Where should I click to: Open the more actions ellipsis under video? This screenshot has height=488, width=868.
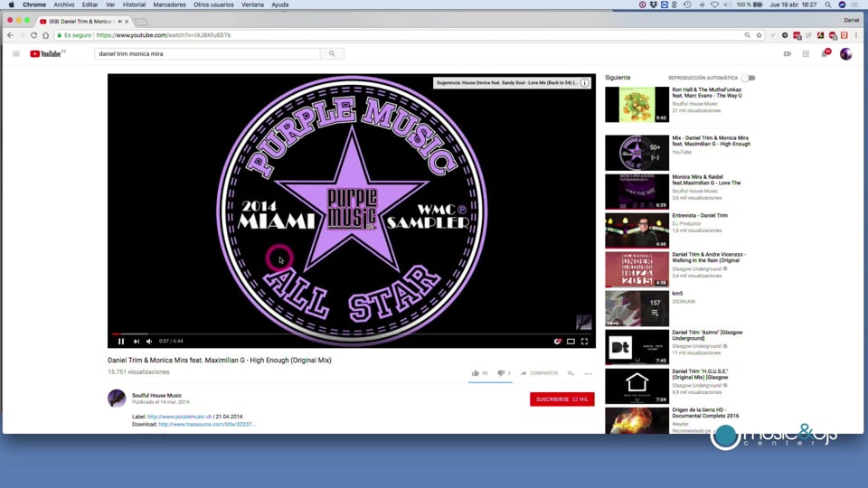pos(589,373)
